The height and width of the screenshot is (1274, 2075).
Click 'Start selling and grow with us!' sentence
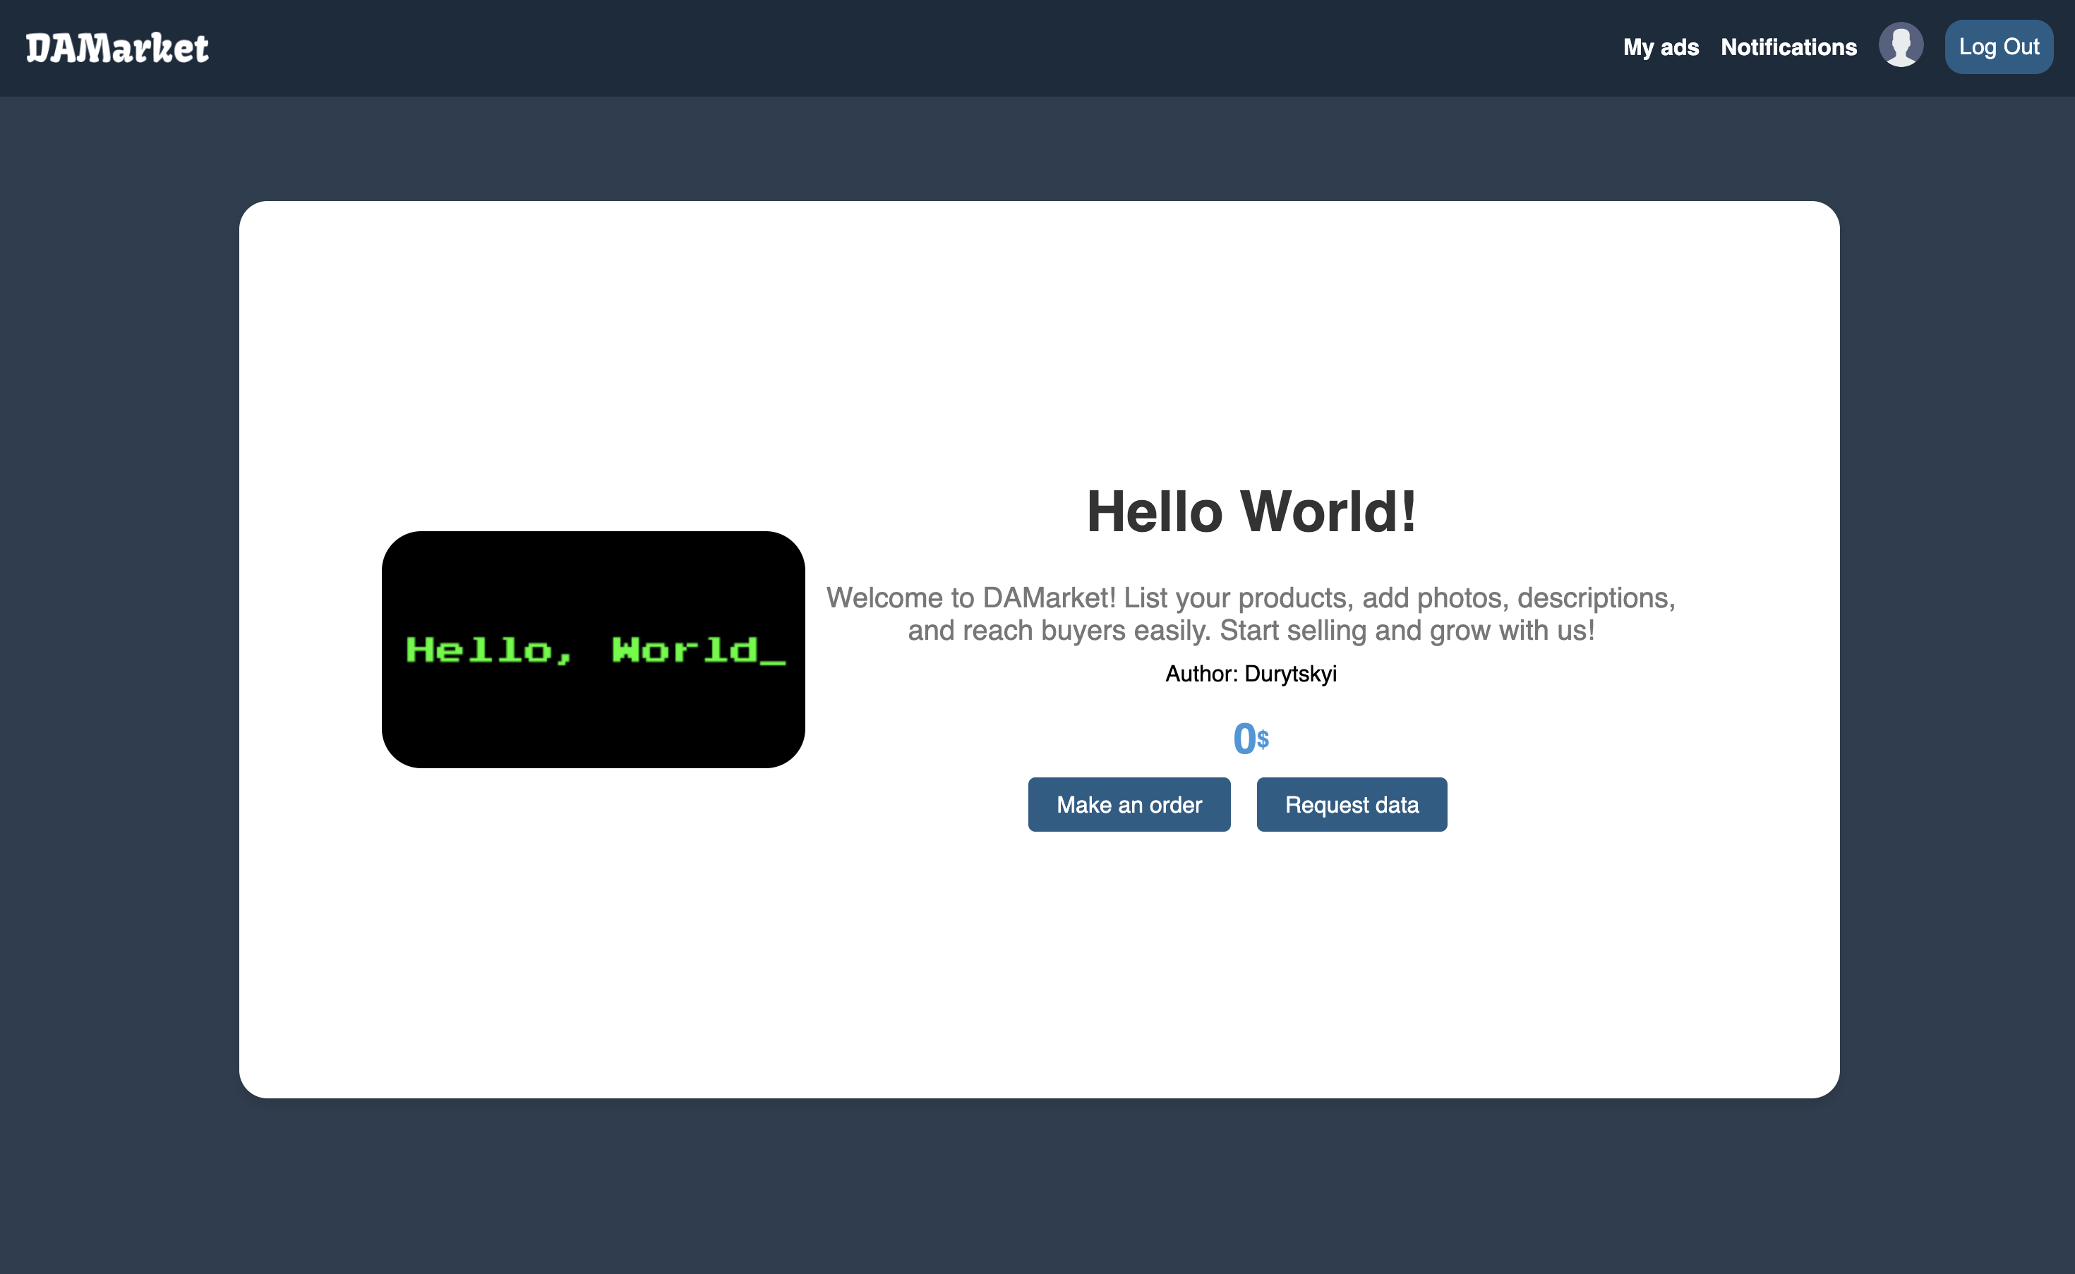coord(1407,631)
